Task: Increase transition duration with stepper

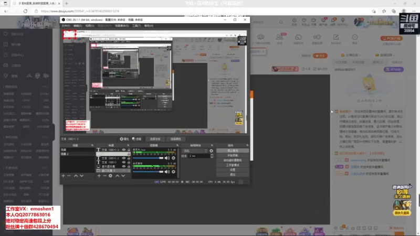Action: click(x=212, y=155)
